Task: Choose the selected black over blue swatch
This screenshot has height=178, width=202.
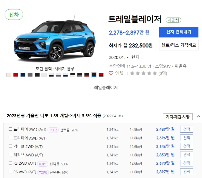Action: (x=94, y=75)
